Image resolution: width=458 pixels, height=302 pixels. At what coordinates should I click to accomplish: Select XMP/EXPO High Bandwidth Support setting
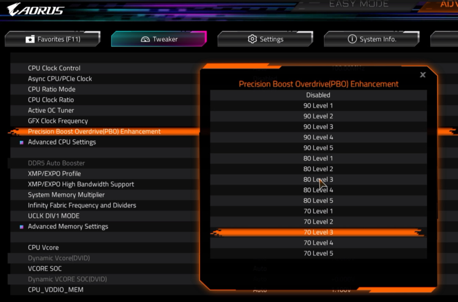click(x=105, y=184)
